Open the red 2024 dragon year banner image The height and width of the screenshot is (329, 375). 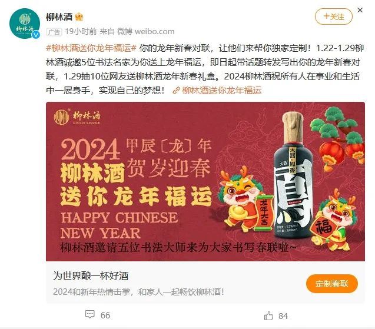[x=205, y=181]
